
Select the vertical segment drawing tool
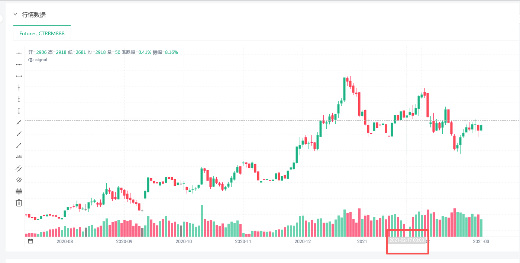click(x=19, y=111)
